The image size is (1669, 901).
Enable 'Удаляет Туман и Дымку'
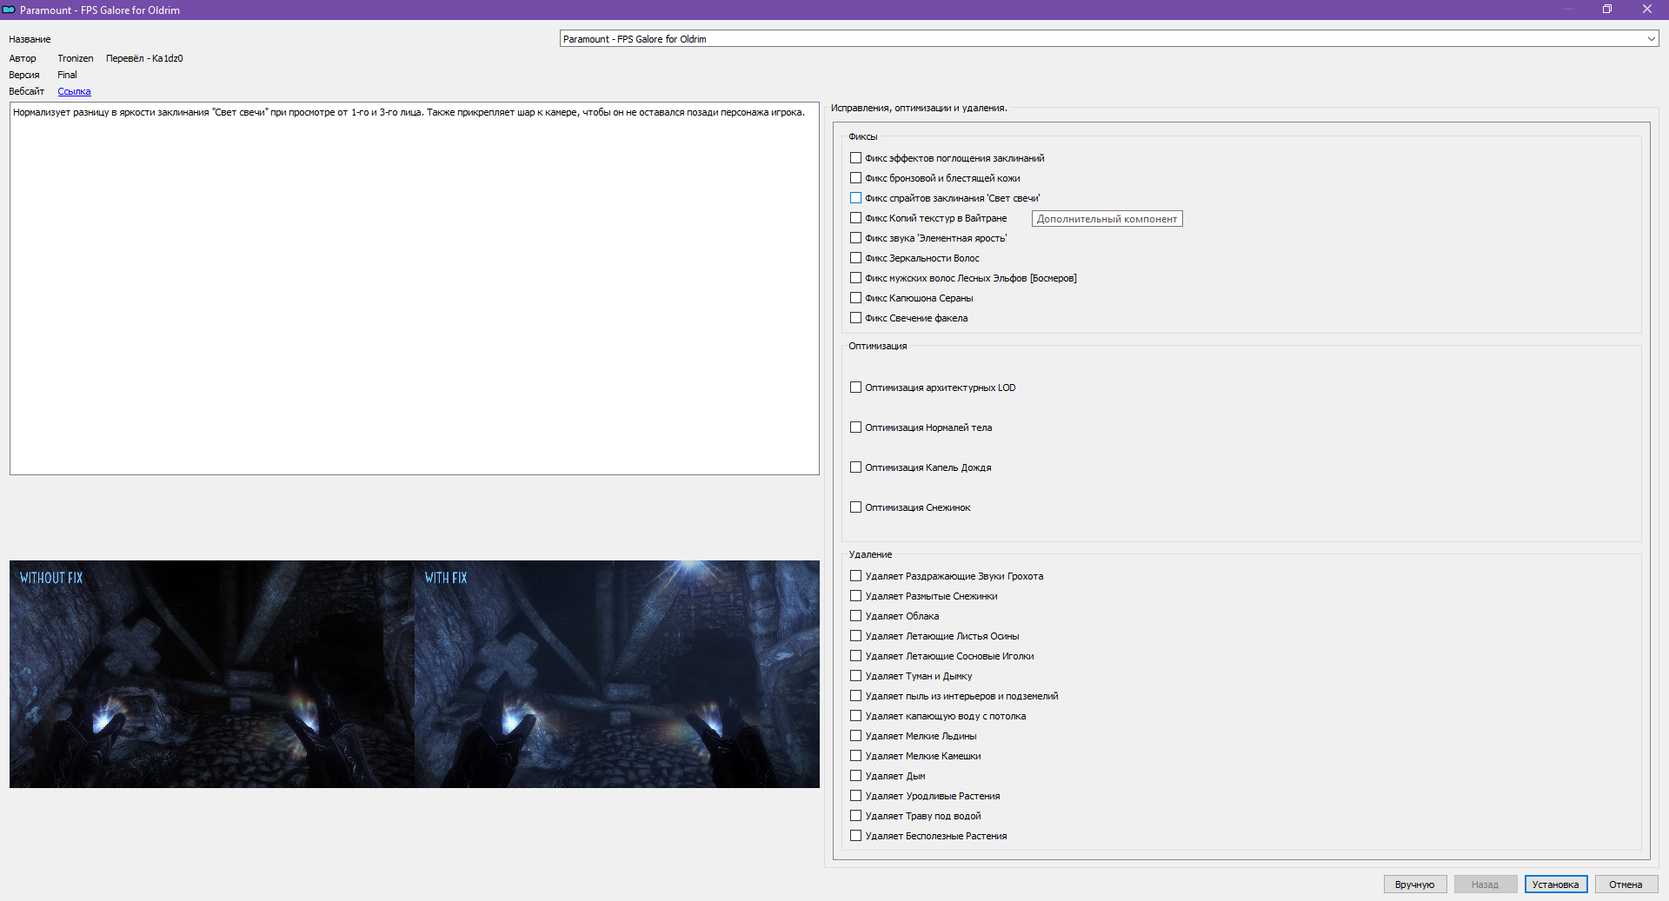855,676
